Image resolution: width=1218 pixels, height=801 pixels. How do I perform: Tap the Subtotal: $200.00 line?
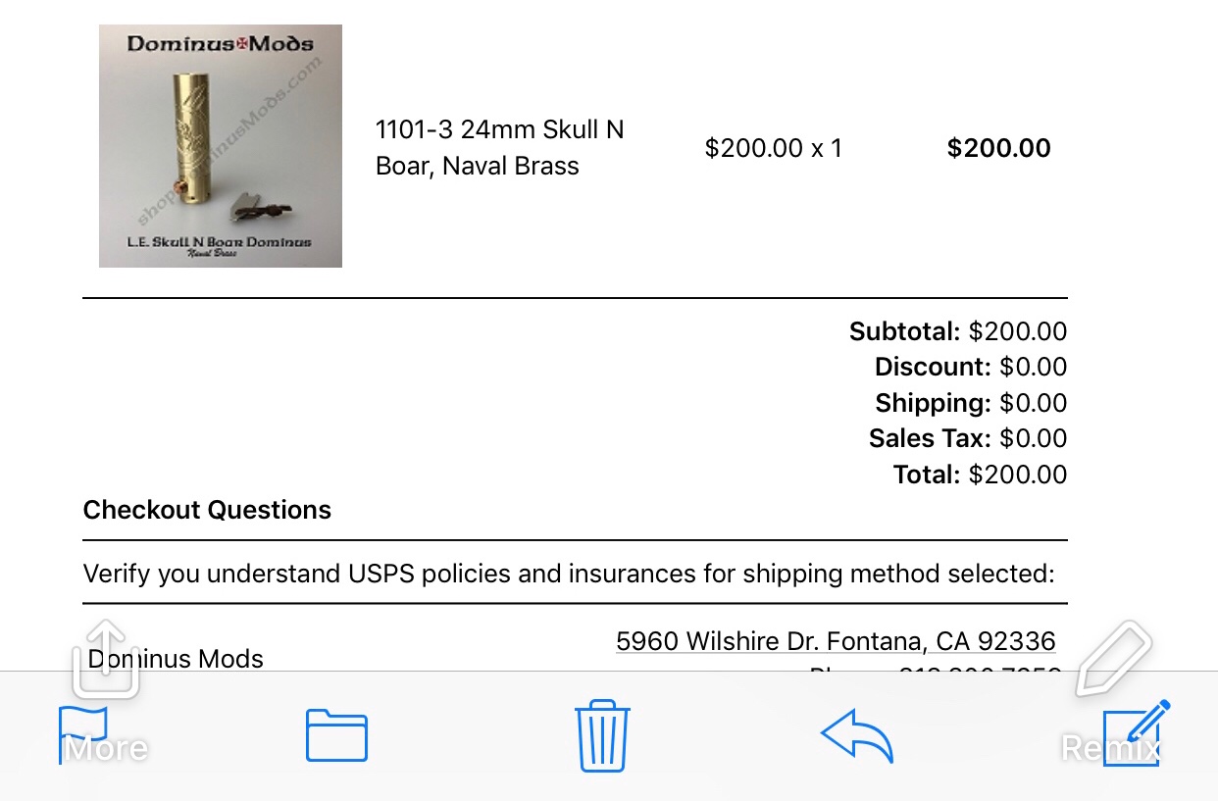tap(957, 331)
